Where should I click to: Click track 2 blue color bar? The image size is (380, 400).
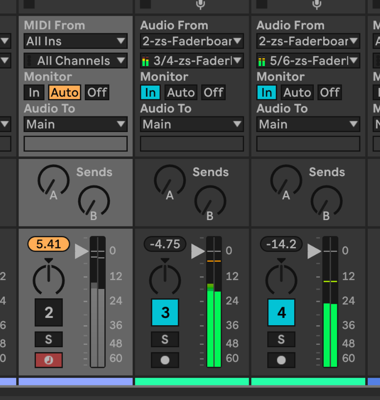pyautogui.click(x=75, y=381)
